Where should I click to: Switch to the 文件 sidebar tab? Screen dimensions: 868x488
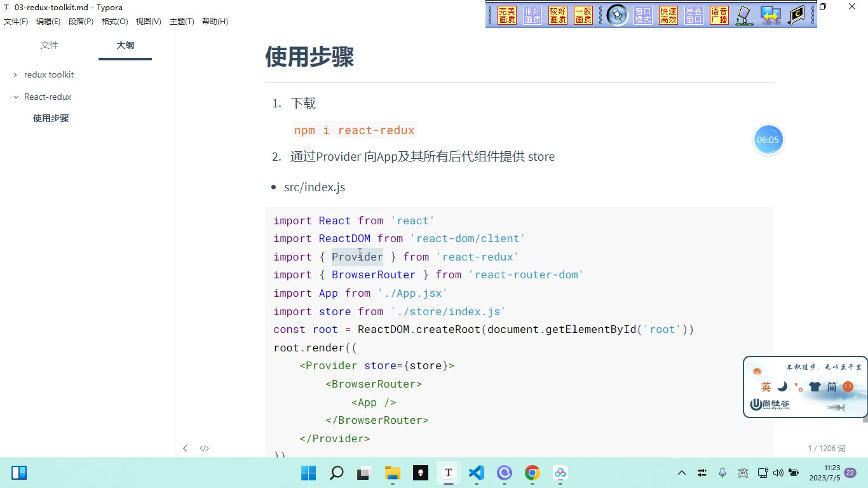[x=49, y=45]
